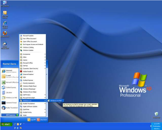Click Shut Down button
The height and width of the screenshot is (130, 162).
click(x=42, y=120)
